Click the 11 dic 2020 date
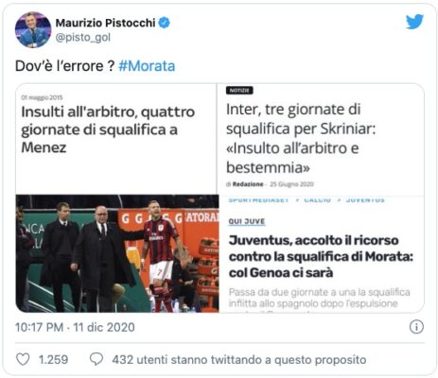 click(x=104, y=327)
